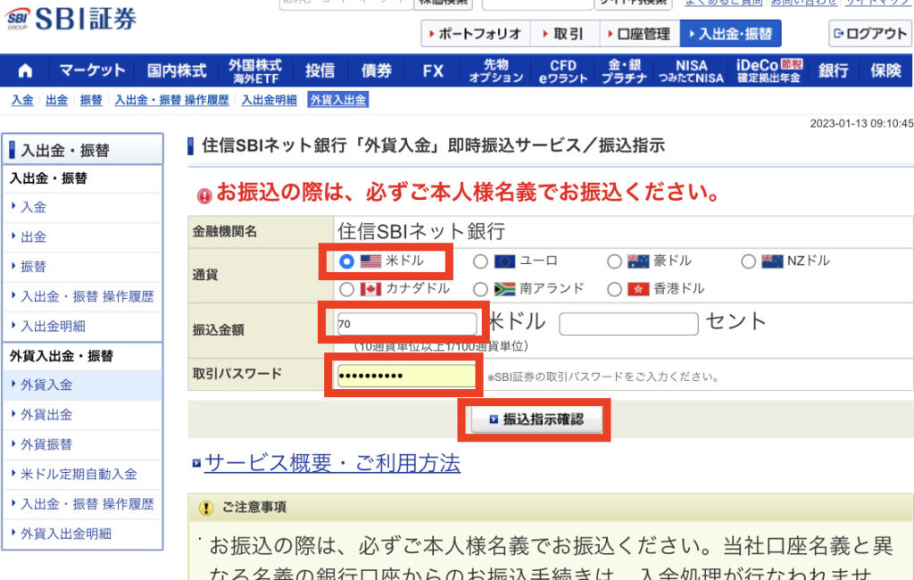Select the カナダドル currency radio button
This screenshot has width=914, height=580.
(347, 289)
